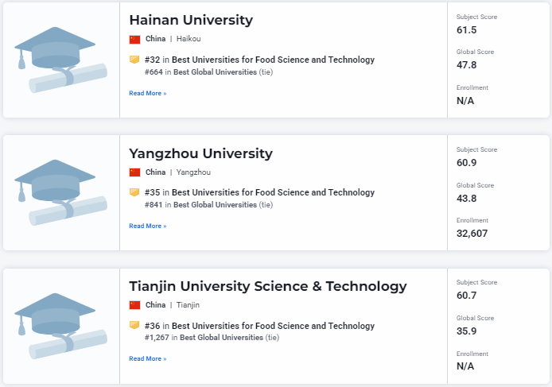552x387 pixels.
Task: Click ranking badge icon beside Hainan #32
Action: click(134, 60)
